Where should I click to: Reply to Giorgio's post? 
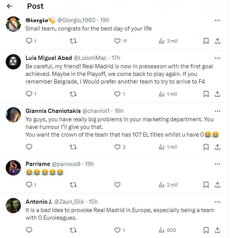29,41
